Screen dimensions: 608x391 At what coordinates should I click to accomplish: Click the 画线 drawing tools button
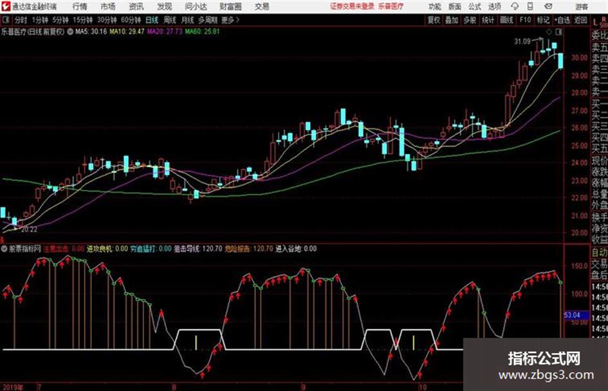pos(506,20)
